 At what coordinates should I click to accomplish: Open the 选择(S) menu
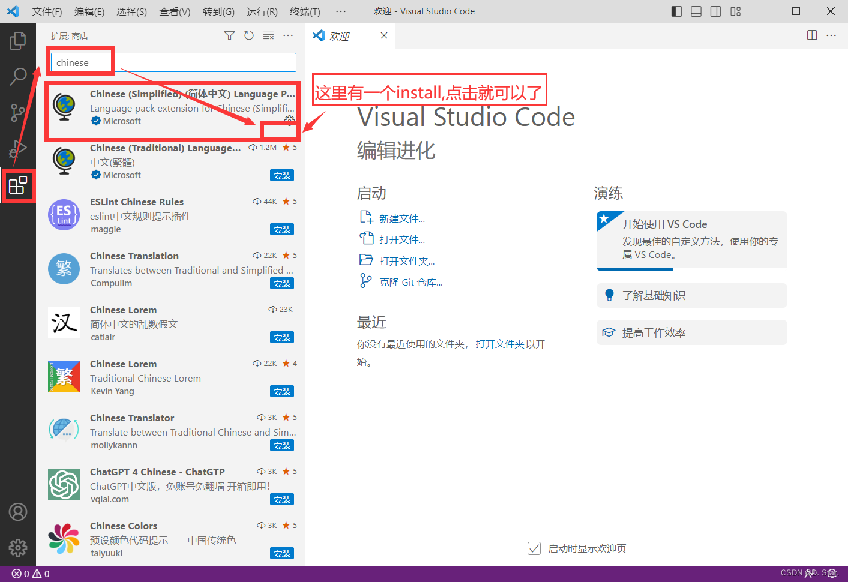pos(131,11)
